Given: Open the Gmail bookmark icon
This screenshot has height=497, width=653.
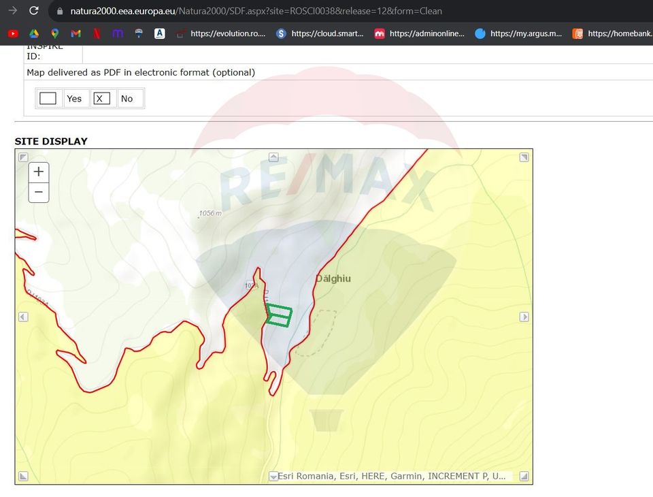Looking at the screenshot, I should pyautogui.click(x=76, y=33).
